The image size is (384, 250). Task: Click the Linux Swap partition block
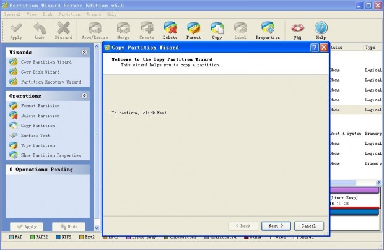point(355,197)
